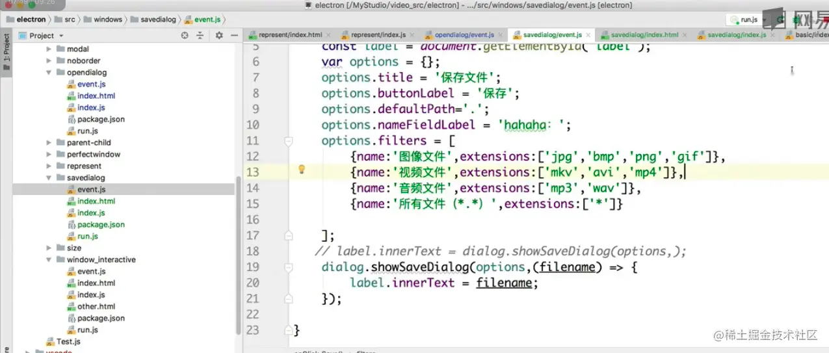The height and width of the screenshot is (353, 829).
Task: Expand the noborder folder
Action: pos(49,60)
